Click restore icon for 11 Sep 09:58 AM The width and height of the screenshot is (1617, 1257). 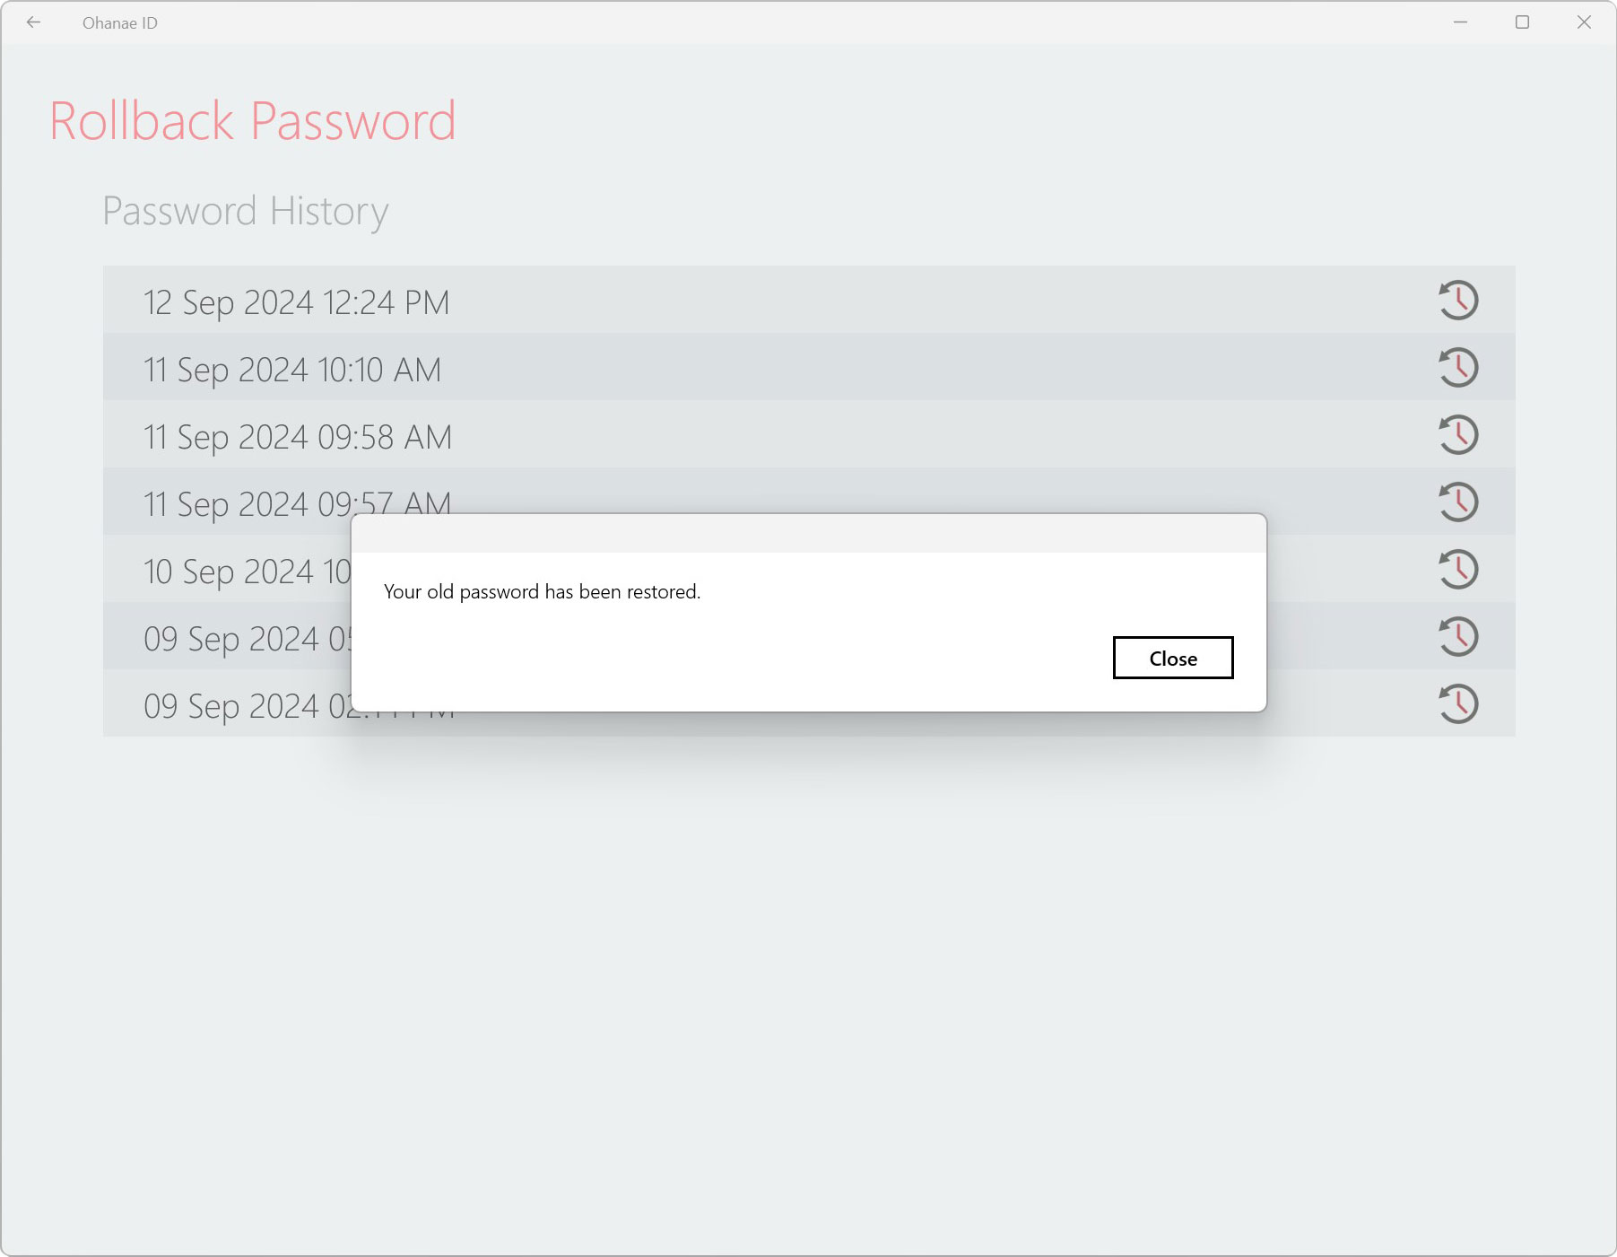pyautogui.click(x=1458, y=434)
